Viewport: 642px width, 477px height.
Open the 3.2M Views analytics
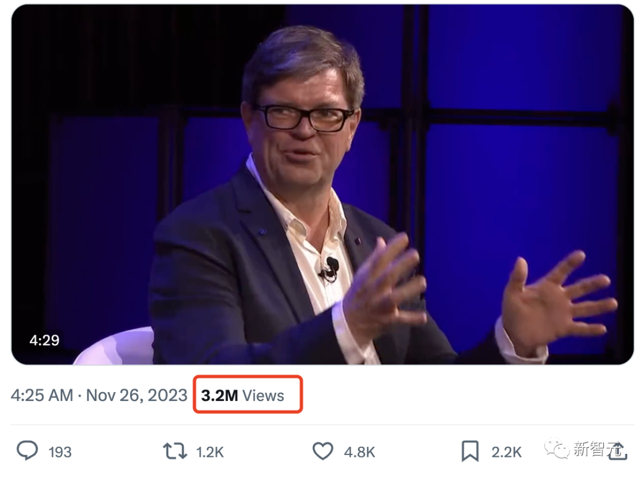[243, 396]
